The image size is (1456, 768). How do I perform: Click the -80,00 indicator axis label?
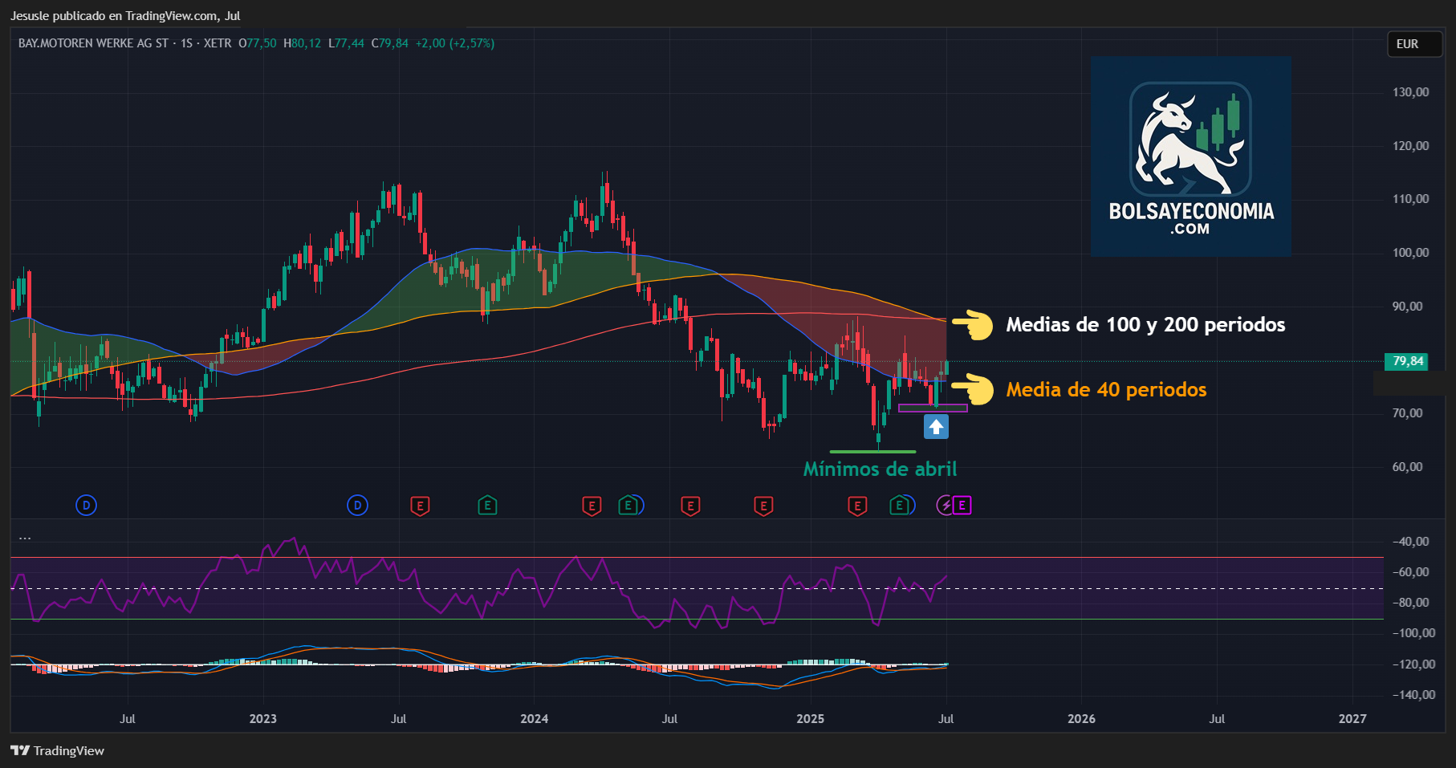[1410, 603]
